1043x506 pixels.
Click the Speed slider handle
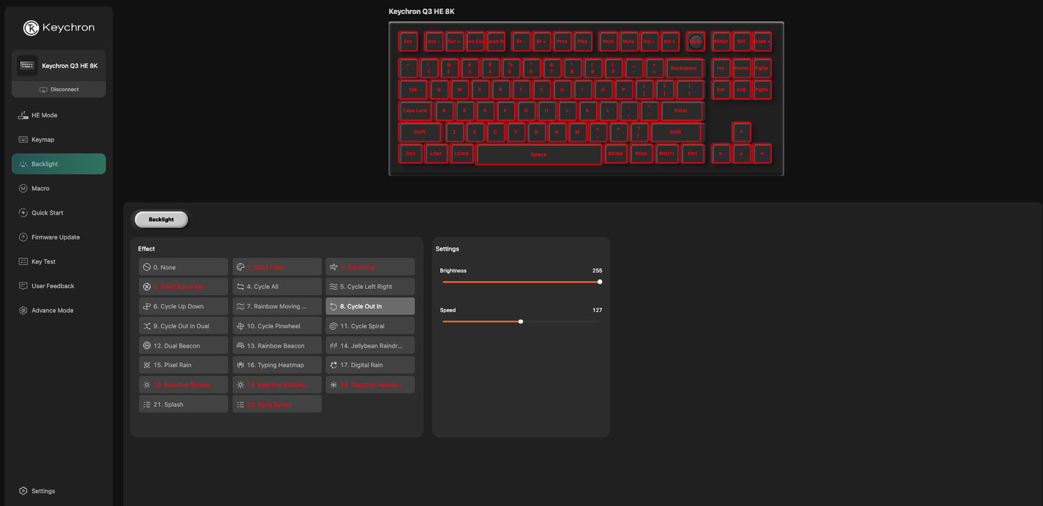click(x=521, y=321)
